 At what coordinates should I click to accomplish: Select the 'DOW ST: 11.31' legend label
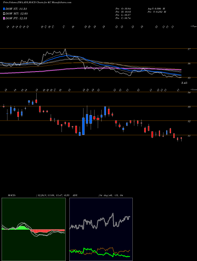point(16,9)
